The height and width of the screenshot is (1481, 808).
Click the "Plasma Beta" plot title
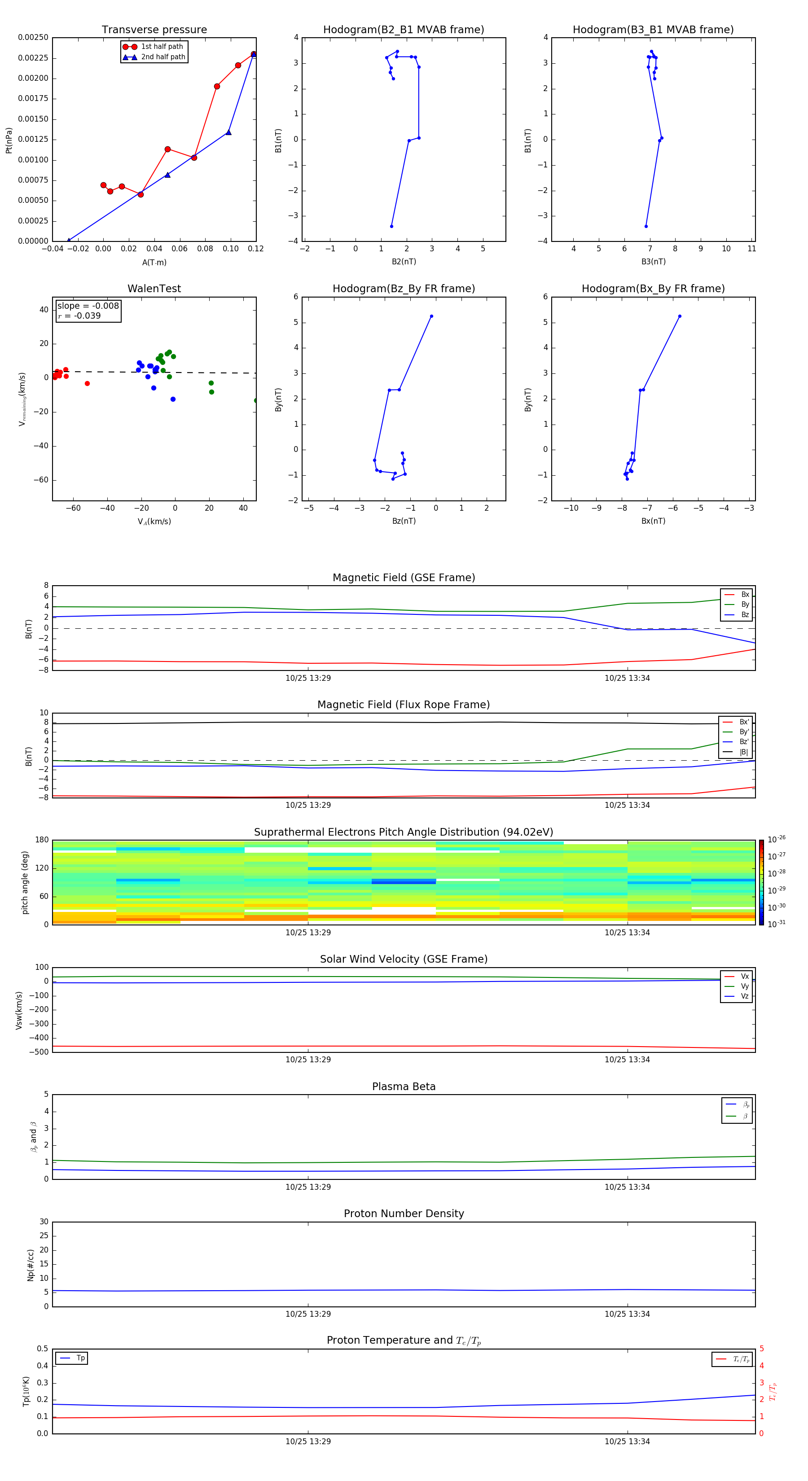404,1087
